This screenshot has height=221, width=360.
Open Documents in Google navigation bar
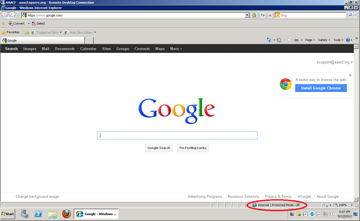[65, 49]
